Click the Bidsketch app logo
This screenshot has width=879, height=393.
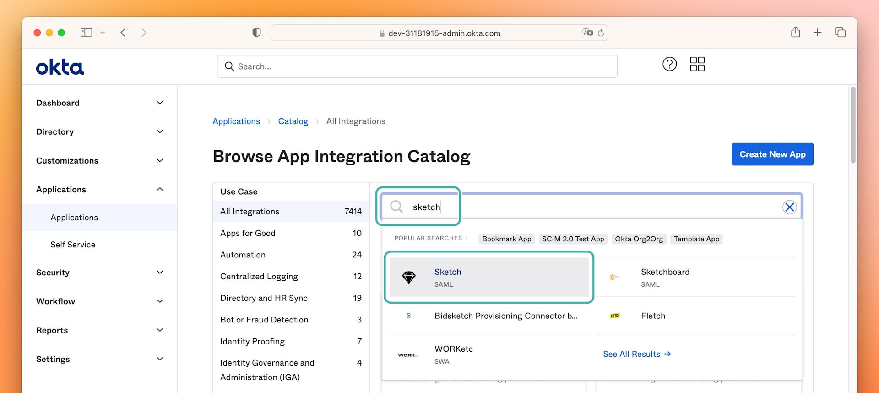point(408,316)
